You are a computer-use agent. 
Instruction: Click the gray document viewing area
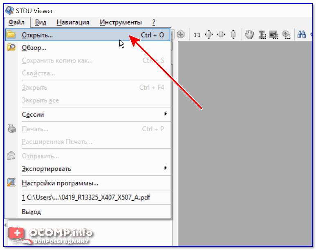click(245, 143)
